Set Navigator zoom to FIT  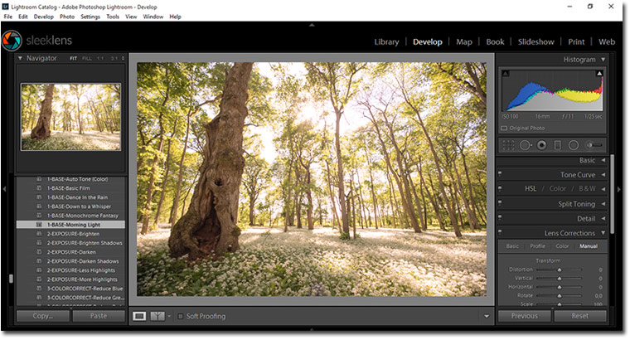click(x=73, y=58)
